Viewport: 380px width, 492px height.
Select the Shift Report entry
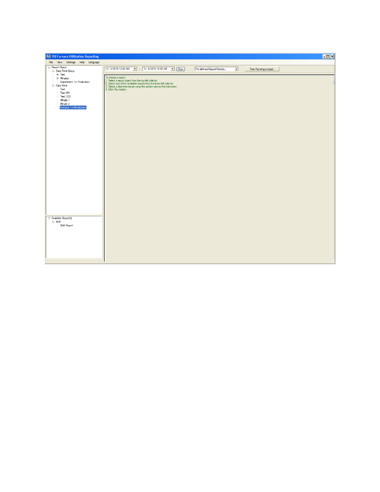point(67,225)
